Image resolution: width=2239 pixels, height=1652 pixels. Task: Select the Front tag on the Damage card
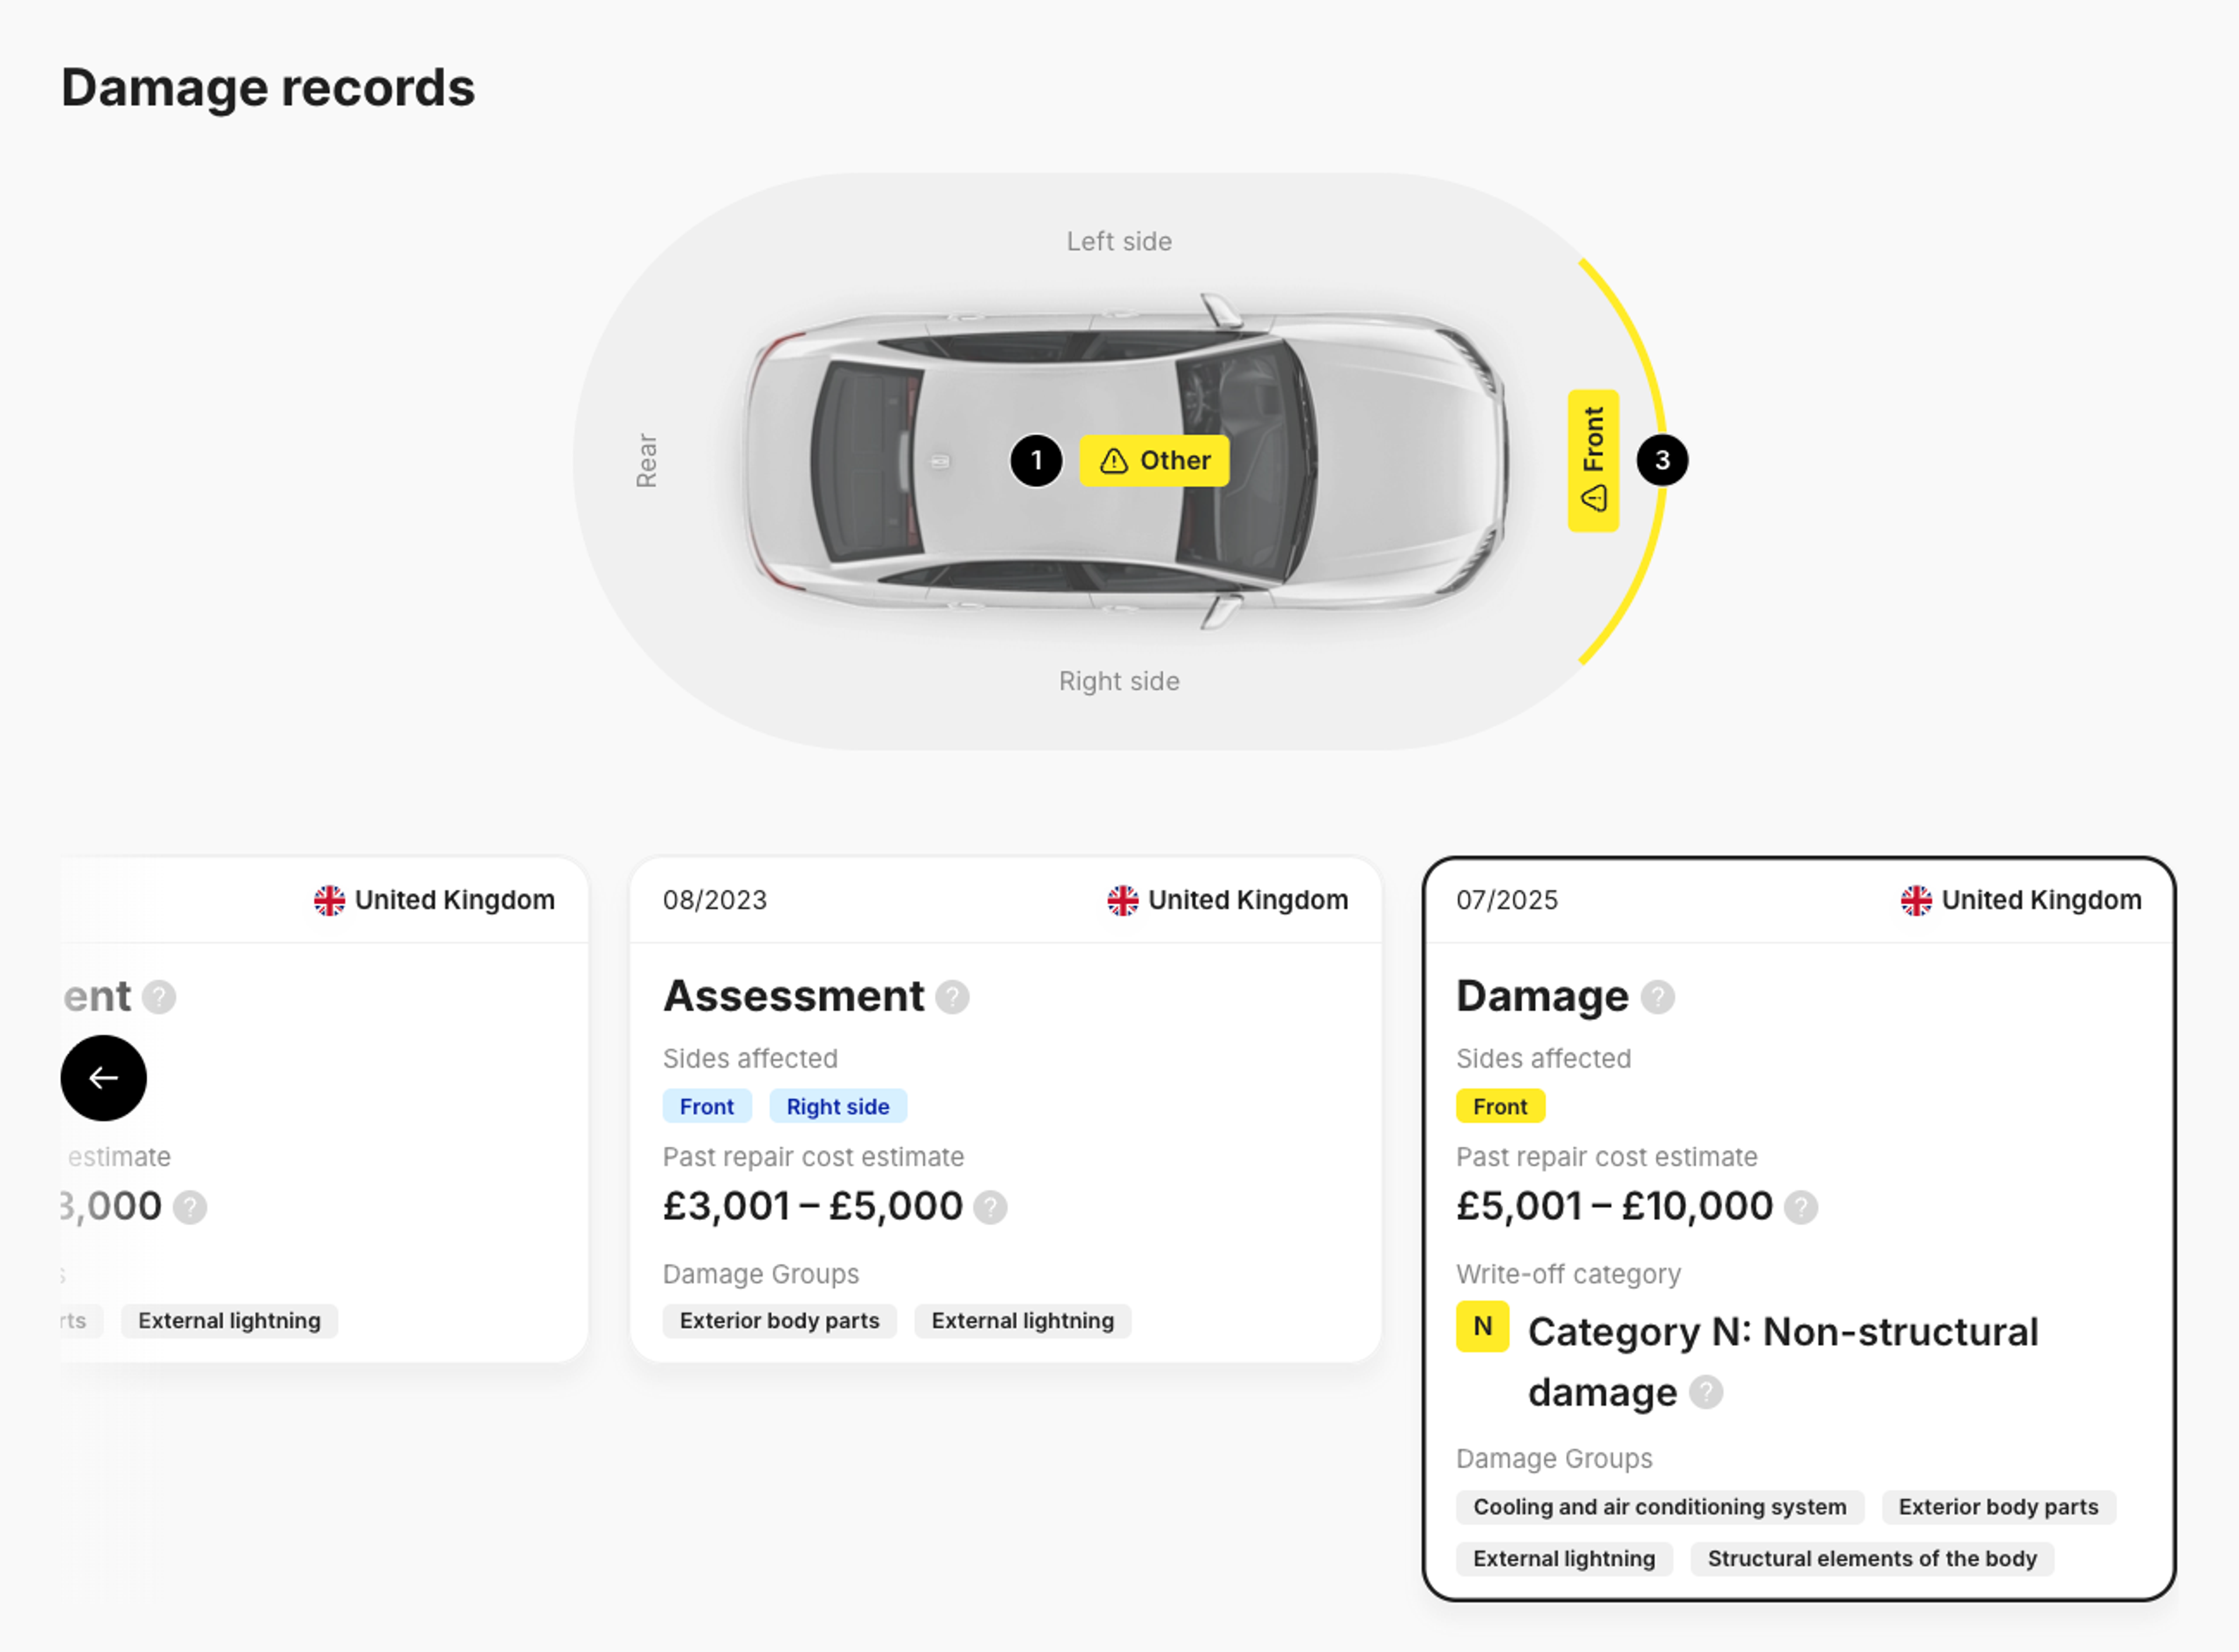(1500, 1106)
